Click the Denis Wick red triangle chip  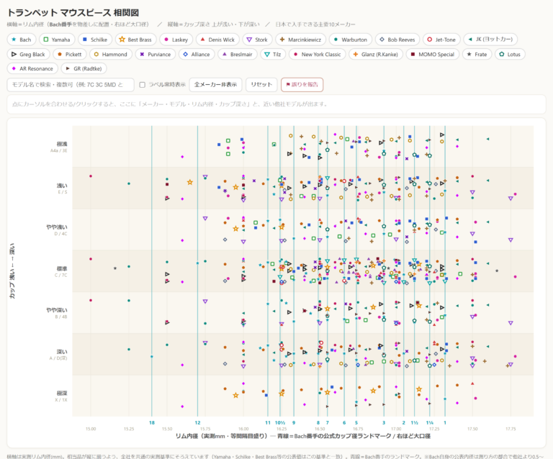217,40
